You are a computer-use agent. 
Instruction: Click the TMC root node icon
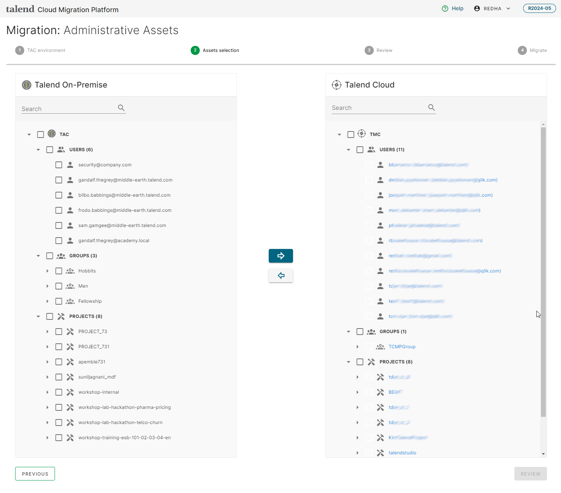pyautogui.click(x=362, y=134)
